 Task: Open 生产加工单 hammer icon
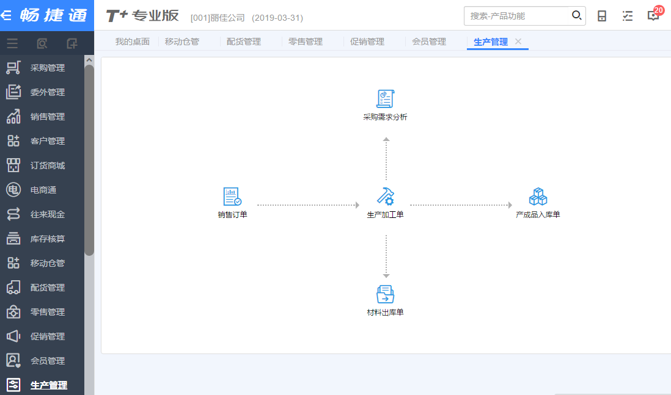click(385, 197)
